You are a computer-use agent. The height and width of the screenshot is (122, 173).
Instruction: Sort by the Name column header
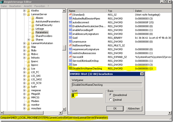(x=87, y=11)
